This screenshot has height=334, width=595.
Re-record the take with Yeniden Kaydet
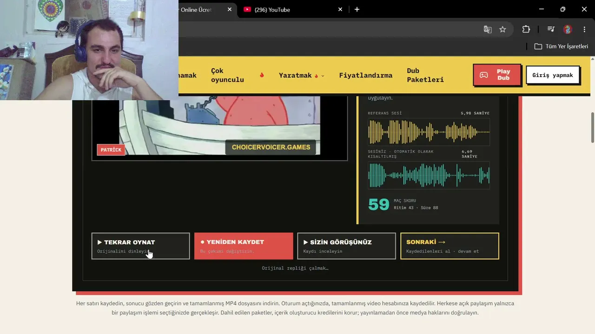point(244,246)
